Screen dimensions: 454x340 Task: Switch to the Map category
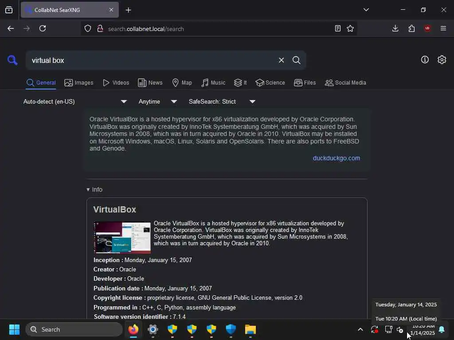(182, 83)
